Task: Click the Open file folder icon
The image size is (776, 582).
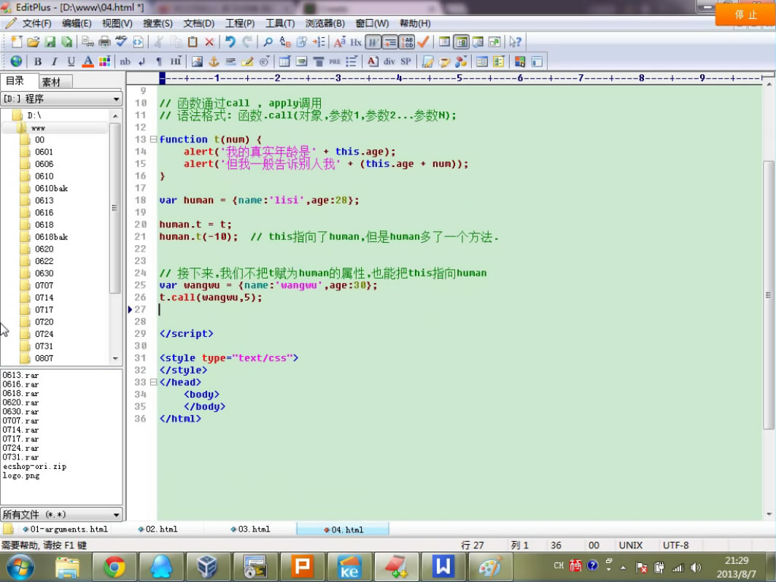Action: [x=33, y=42]
